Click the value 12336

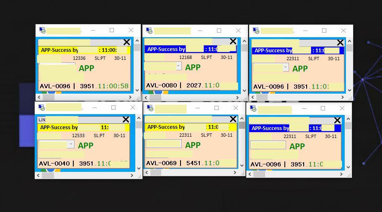click(x=79, y=58)
